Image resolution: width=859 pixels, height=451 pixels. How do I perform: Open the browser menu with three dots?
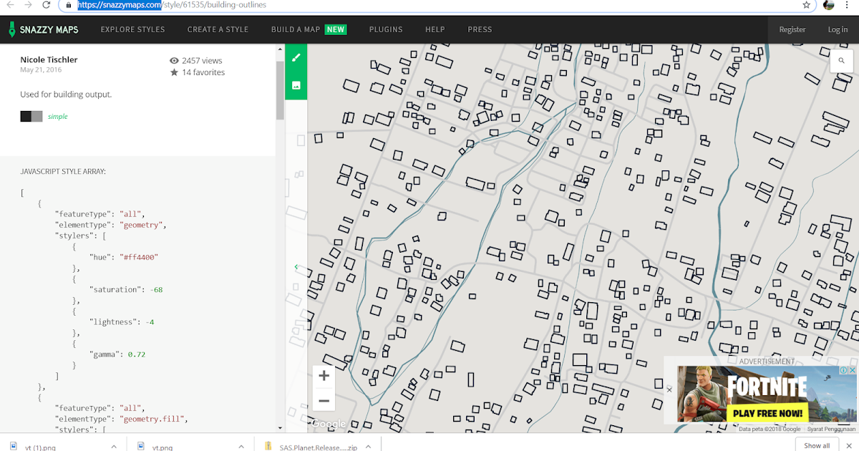click(848, 5)
